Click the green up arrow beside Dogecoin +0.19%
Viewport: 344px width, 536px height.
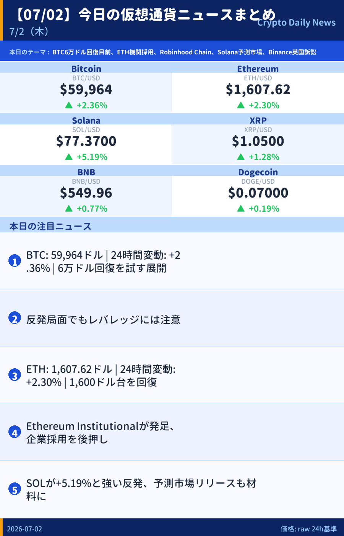[241, 209]
